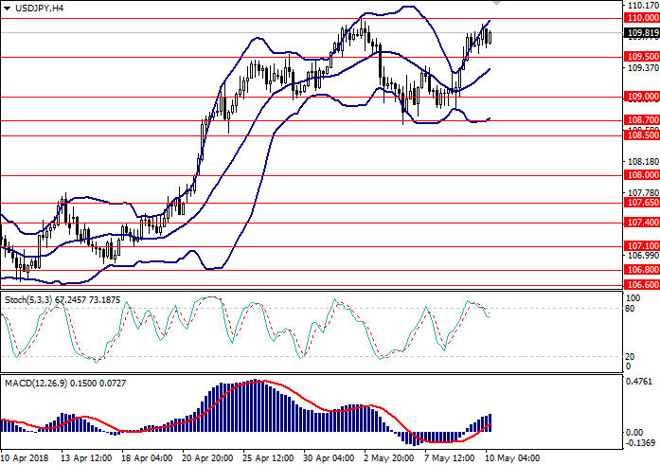Viewport: 660px width, 465px height.
Task: Click the red 109.500 level label
Action: pos(642,57)
